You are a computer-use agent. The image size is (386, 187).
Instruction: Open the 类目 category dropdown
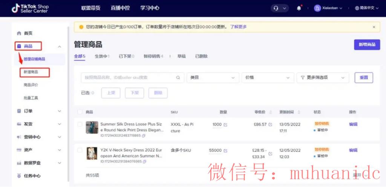[x=213, y=78]
